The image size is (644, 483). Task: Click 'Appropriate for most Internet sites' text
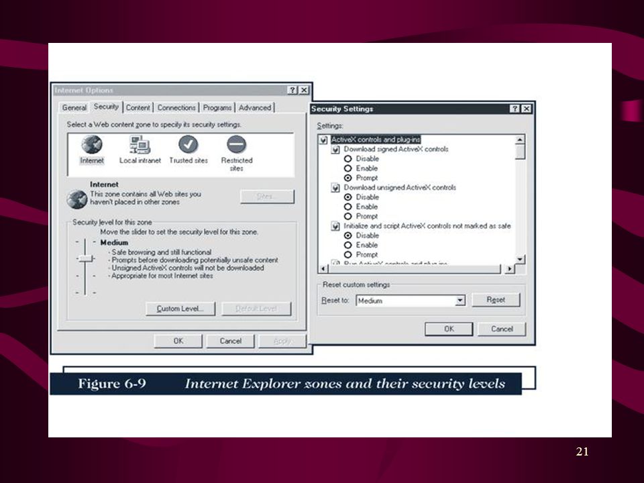point(162,276)
